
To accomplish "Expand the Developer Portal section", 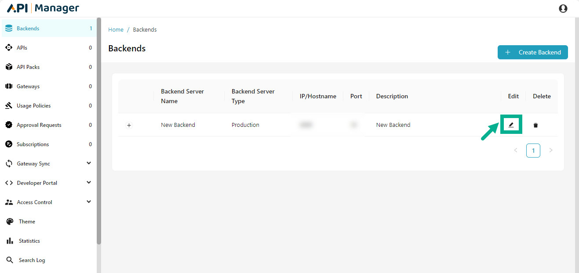I will point(9,183).
